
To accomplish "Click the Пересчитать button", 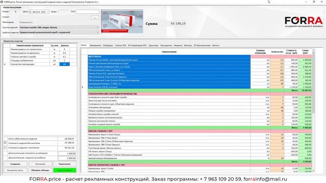I will 65,164.
